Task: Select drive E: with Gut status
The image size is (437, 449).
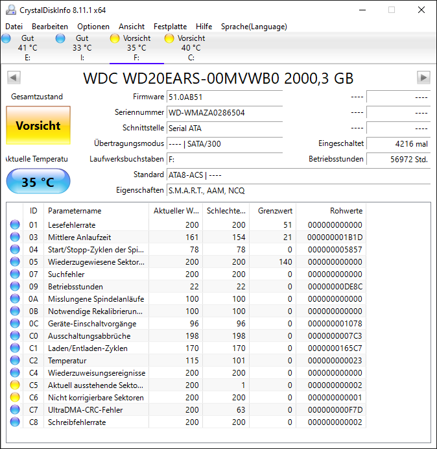Action: pos(27,48)
